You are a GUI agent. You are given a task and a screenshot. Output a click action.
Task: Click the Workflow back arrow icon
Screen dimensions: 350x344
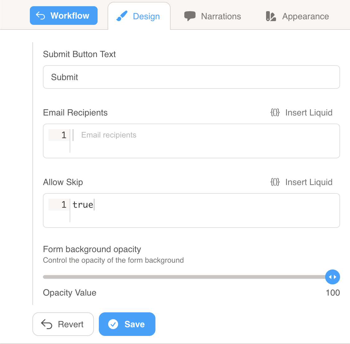pos(41,16)
